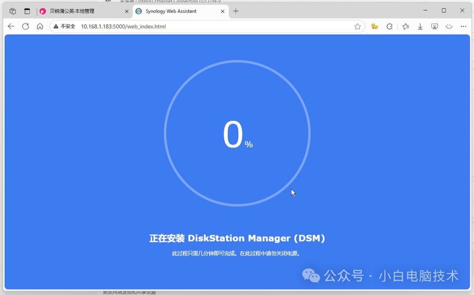Click the Workspaces icon at top left

pyautogui.click(x=12, y=11)
